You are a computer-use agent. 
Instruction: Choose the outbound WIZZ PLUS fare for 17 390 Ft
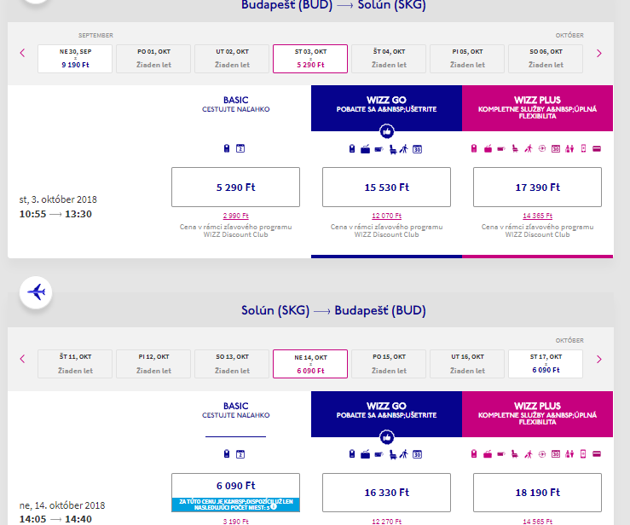(x=537, y=187)
